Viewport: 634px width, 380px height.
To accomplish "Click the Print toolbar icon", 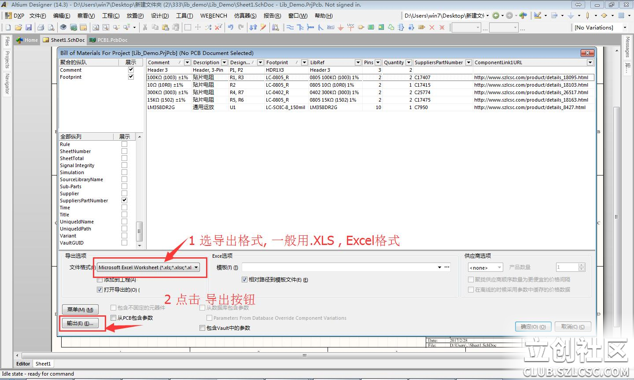I will (x=41, y=27).
